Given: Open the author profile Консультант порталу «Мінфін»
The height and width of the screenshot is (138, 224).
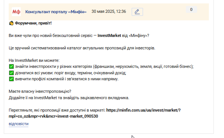Looking at the screenshot, I should click(56, 12).
